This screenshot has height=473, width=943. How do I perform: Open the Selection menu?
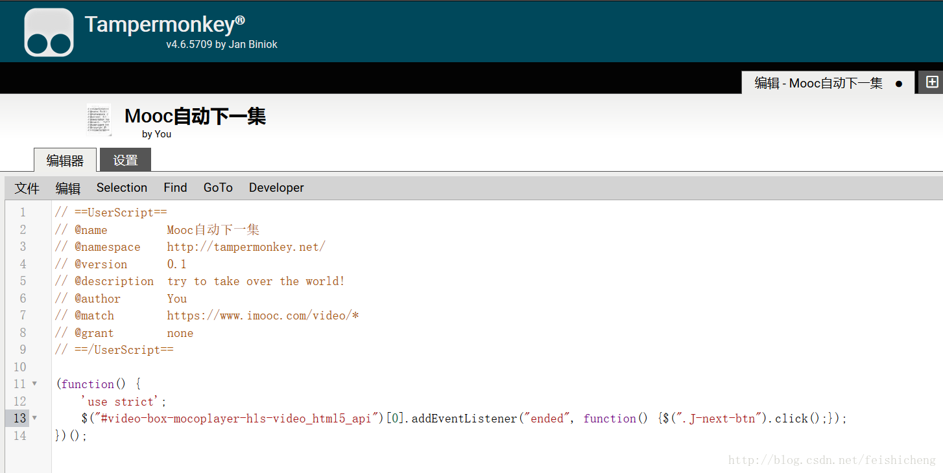[122, 188]
